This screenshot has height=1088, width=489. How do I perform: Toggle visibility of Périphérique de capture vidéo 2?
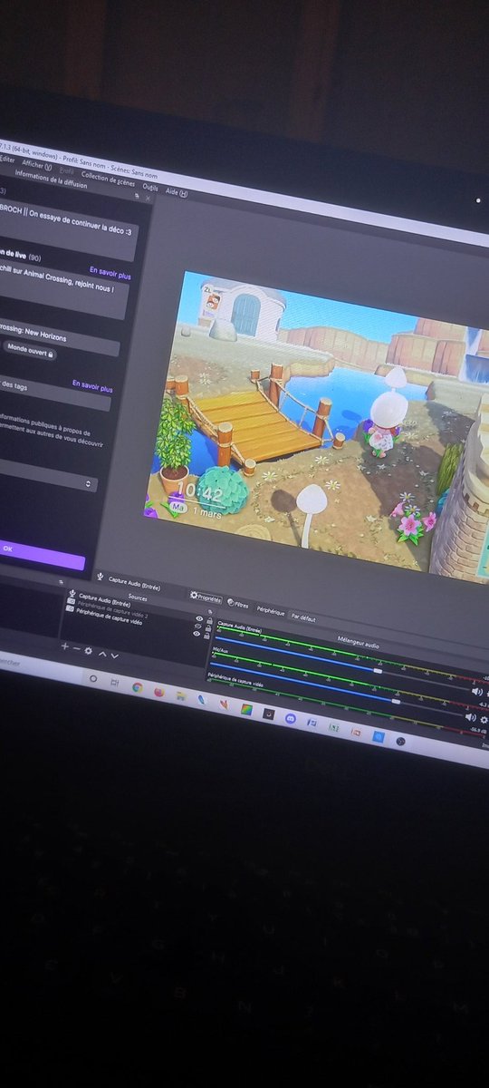click(198, 626)
